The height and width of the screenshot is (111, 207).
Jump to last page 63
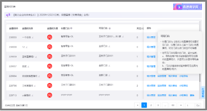coord(173,105)
